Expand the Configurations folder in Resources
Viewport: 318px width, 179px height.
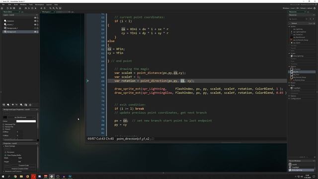289,98
